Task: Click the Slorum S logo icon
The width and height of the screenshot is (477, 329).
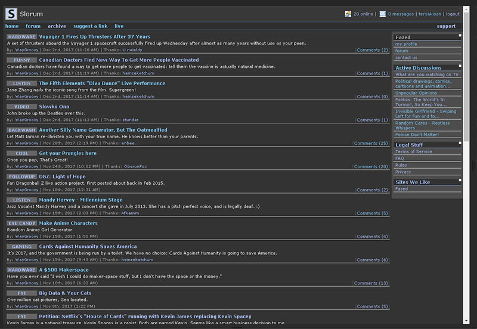Action: (11, 14)
